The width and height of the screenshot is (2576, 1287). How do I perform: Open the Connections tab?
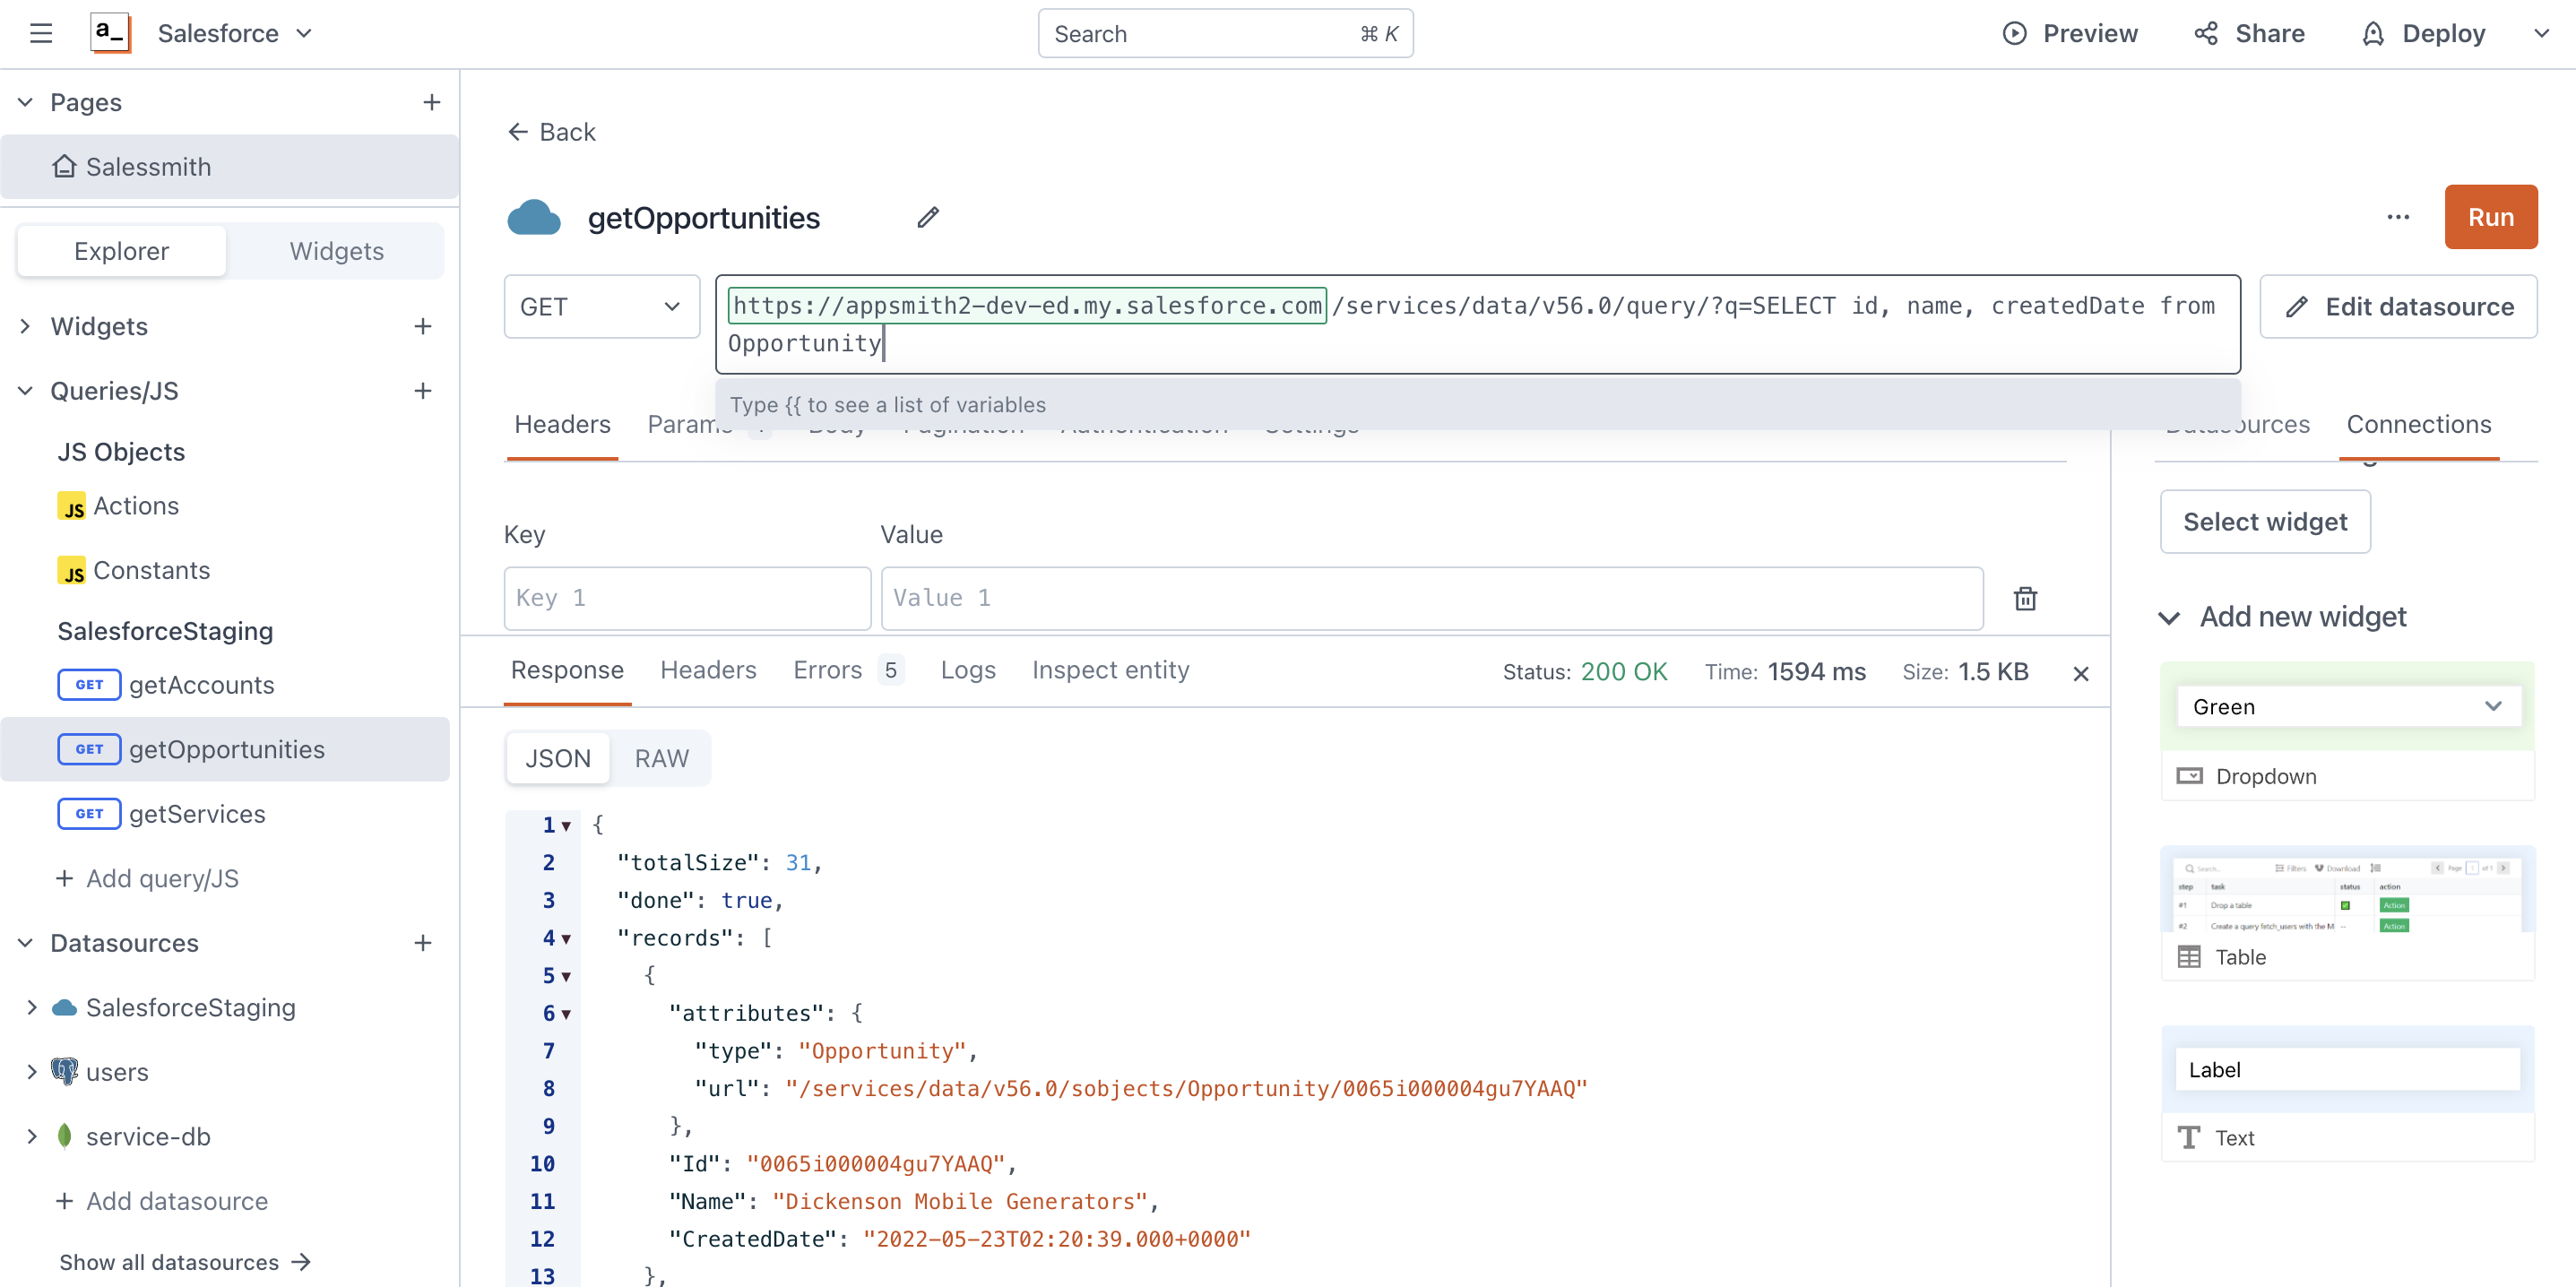pyautogui.click(x=2418, y=424)
